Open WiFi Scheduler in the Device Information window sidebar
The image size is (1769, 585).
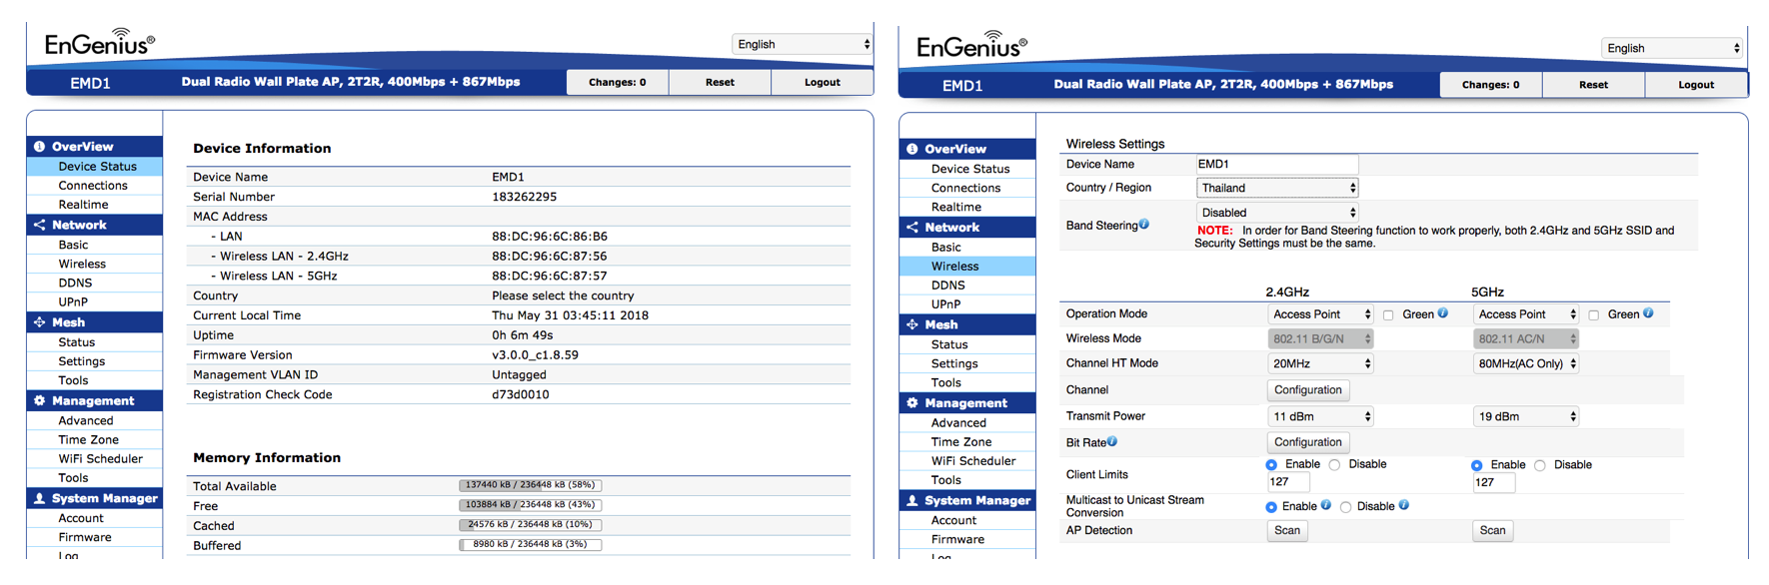[x=100, y=459]
